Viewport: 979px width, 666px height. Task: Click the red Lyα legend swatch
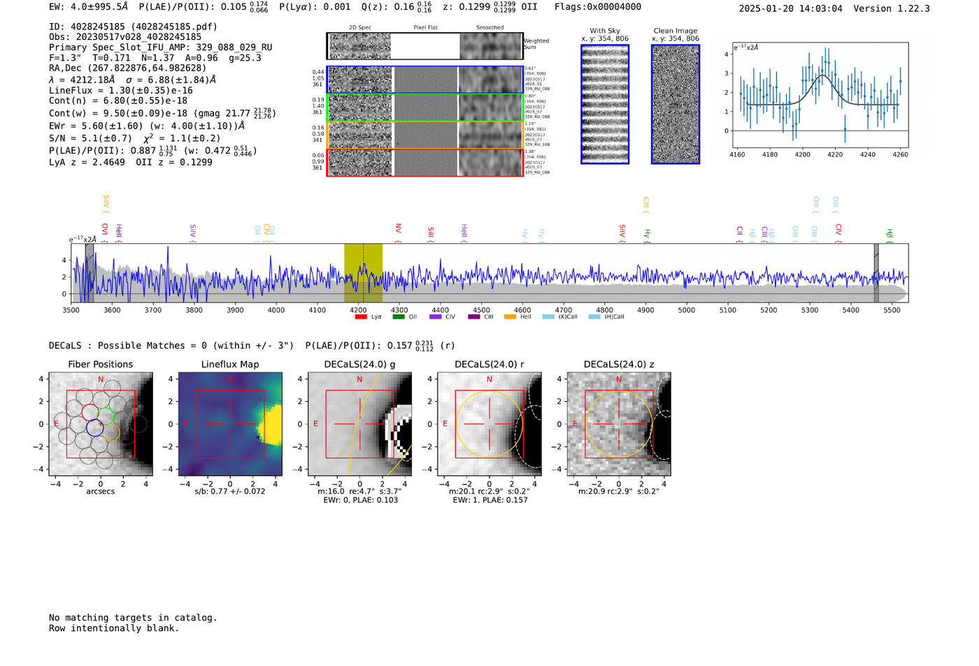point(361,317)
